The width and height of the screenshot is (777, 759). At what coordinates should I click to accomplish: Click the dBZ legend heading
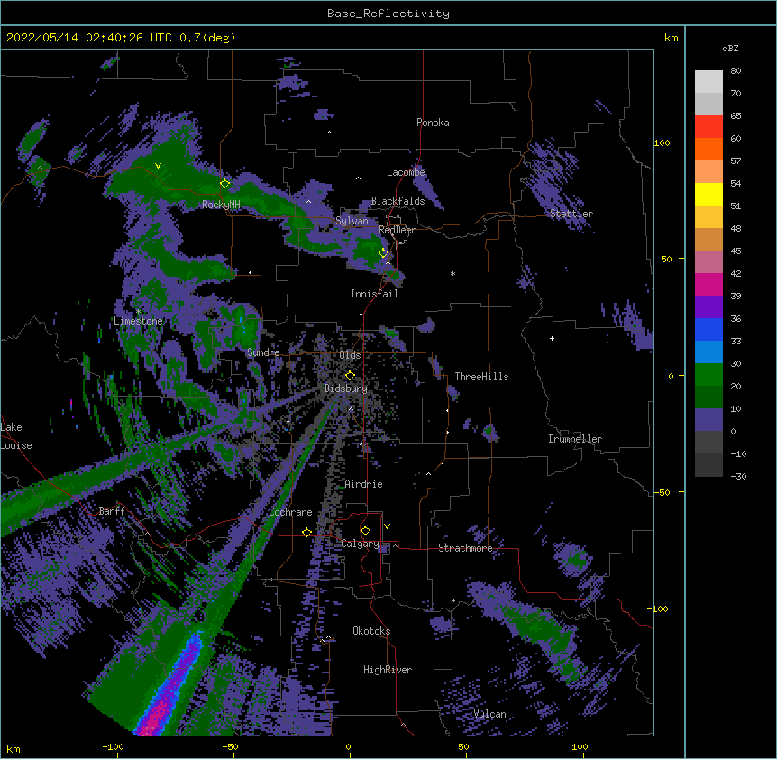coord(730,49)
